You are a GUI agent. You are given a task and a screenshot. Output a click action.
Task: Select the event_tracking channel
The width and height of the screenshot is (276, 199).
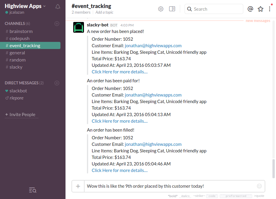(30, 46)
